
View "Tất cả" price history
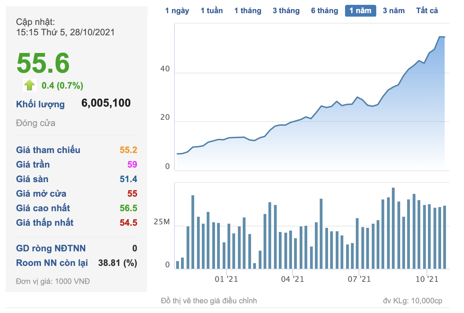point(427,11)
